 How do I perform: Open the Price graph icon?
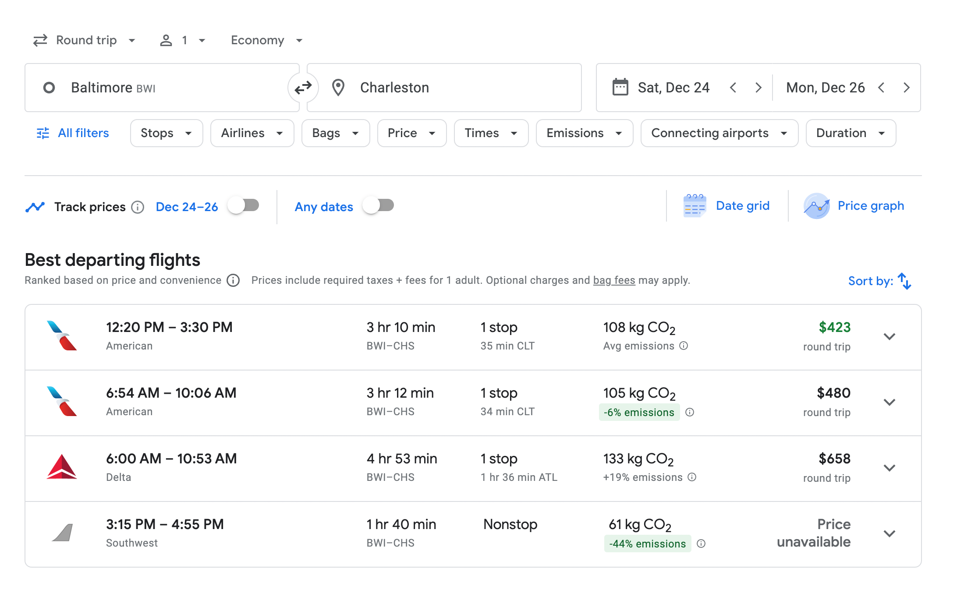coord(816,206)
